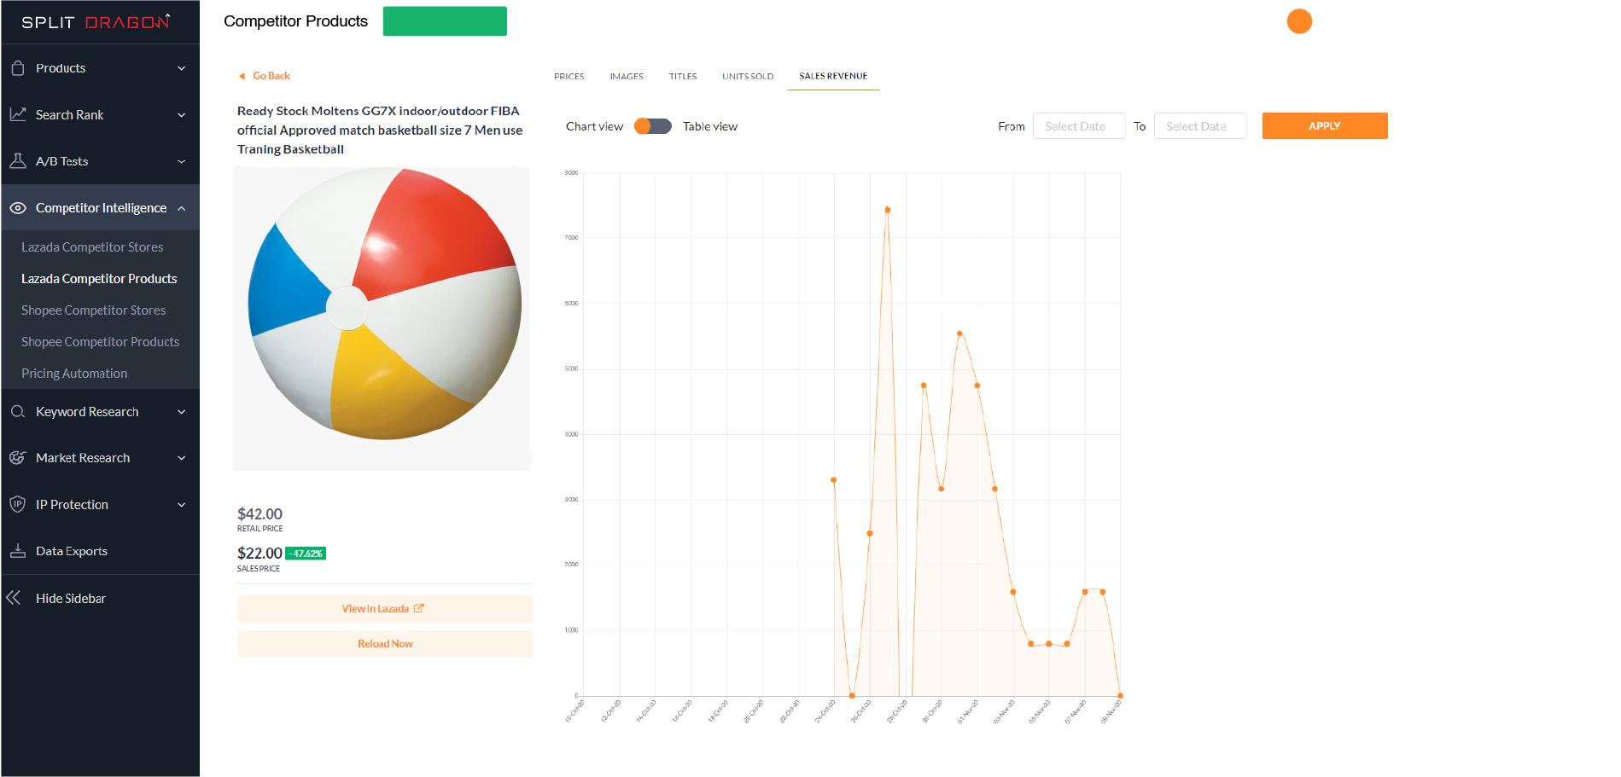Click the Go Back arrow icon
Screen dimensions: 1621x777
[x=242, y=76]
